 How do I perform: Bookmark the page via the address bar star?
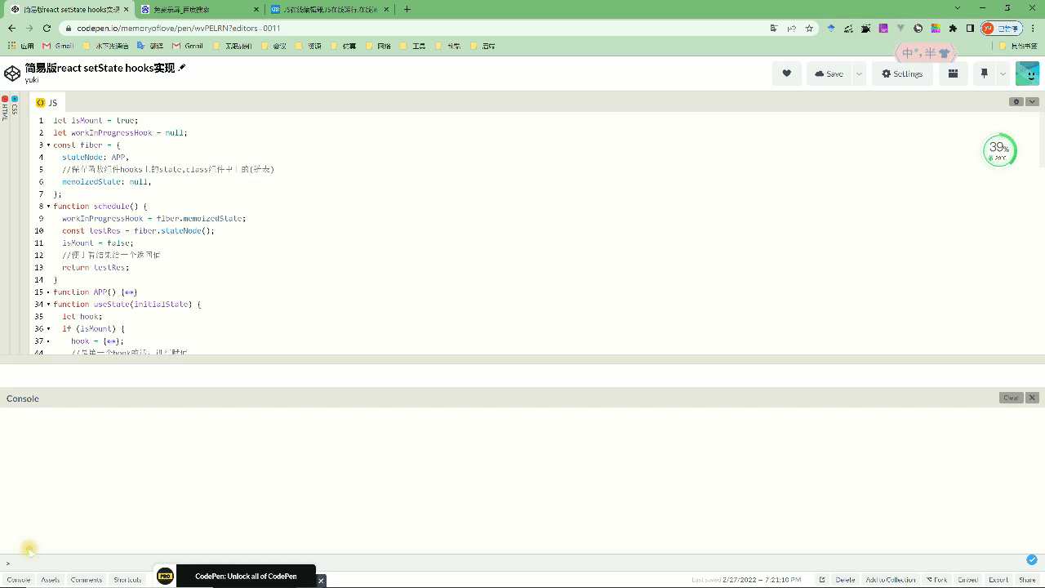808,27
